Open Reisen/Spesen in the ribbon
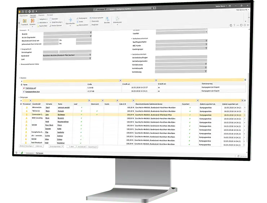267x203 pixels. (x=56, y=26)
